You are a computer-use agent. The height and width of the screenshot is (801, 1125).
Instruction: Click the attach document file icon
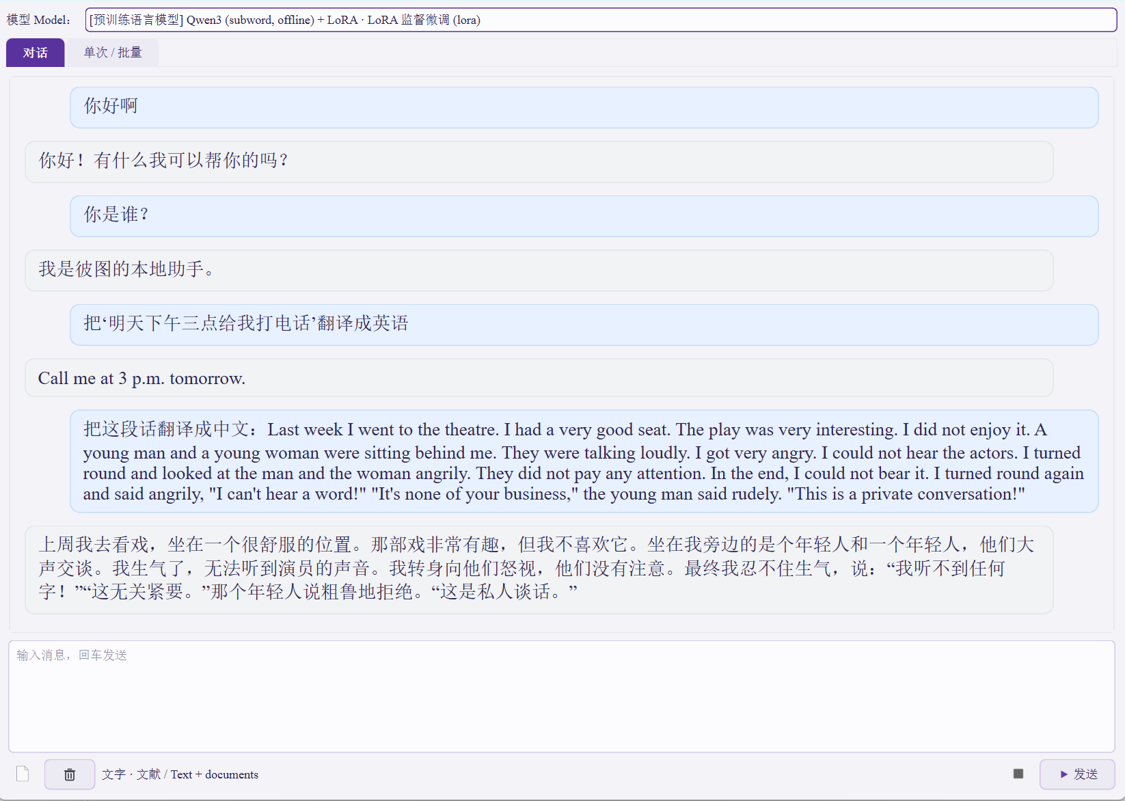pyautogui.click(x=23, y=774)
